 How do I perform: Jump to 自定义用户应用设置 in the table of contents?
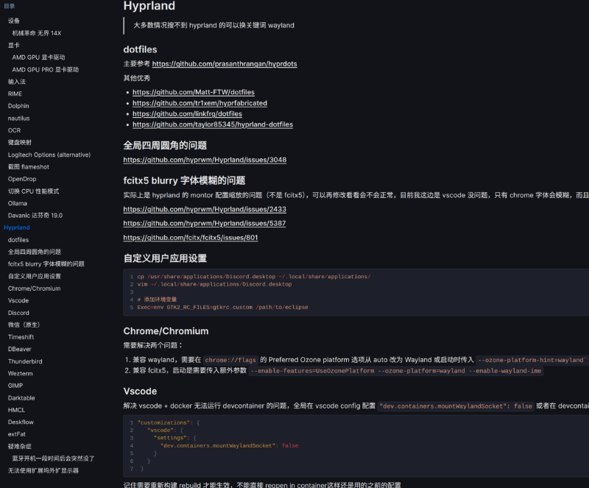(35, 276)
